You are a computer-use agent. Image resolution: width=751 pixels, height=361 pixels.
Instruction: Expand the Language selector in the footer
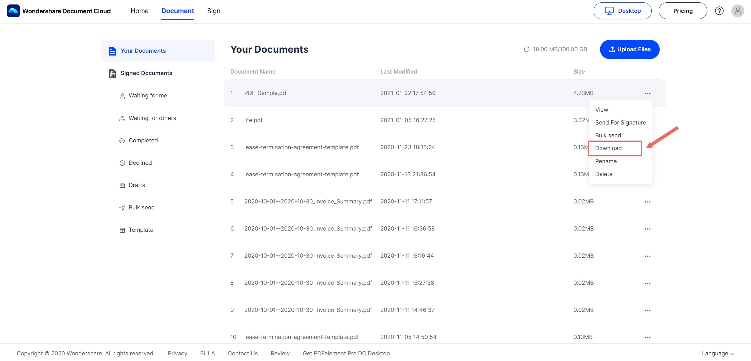pos(718,354)
